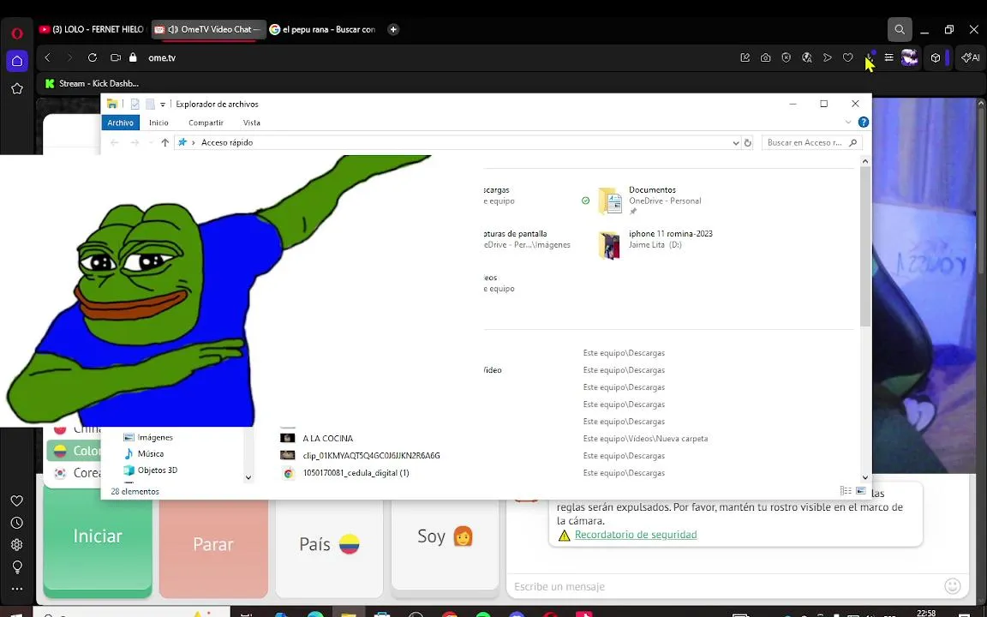Click the Escribe un mensaje chat field
987x617 pixels.
724,587
